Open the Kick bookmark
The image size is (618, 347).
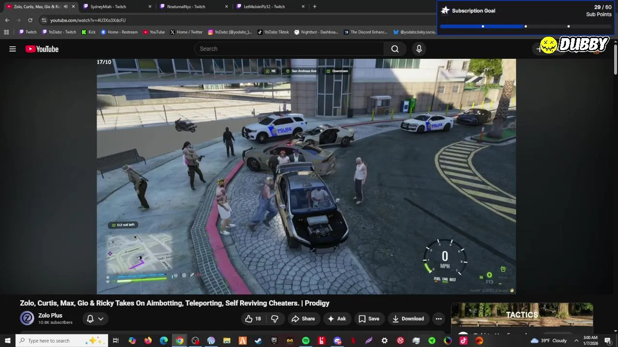pyautogui.click(x=88, y=32)
